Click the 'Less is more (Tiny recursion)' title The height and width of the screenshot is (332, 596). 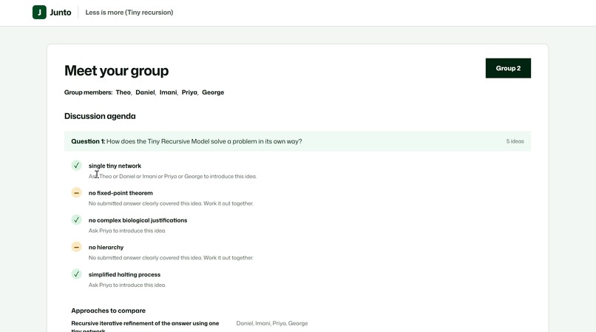tap(129, 13)
